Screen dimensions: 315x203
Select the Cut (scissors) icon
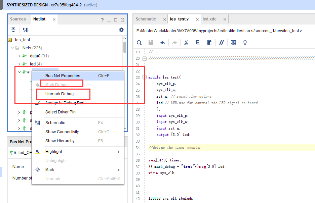[186, 43]
